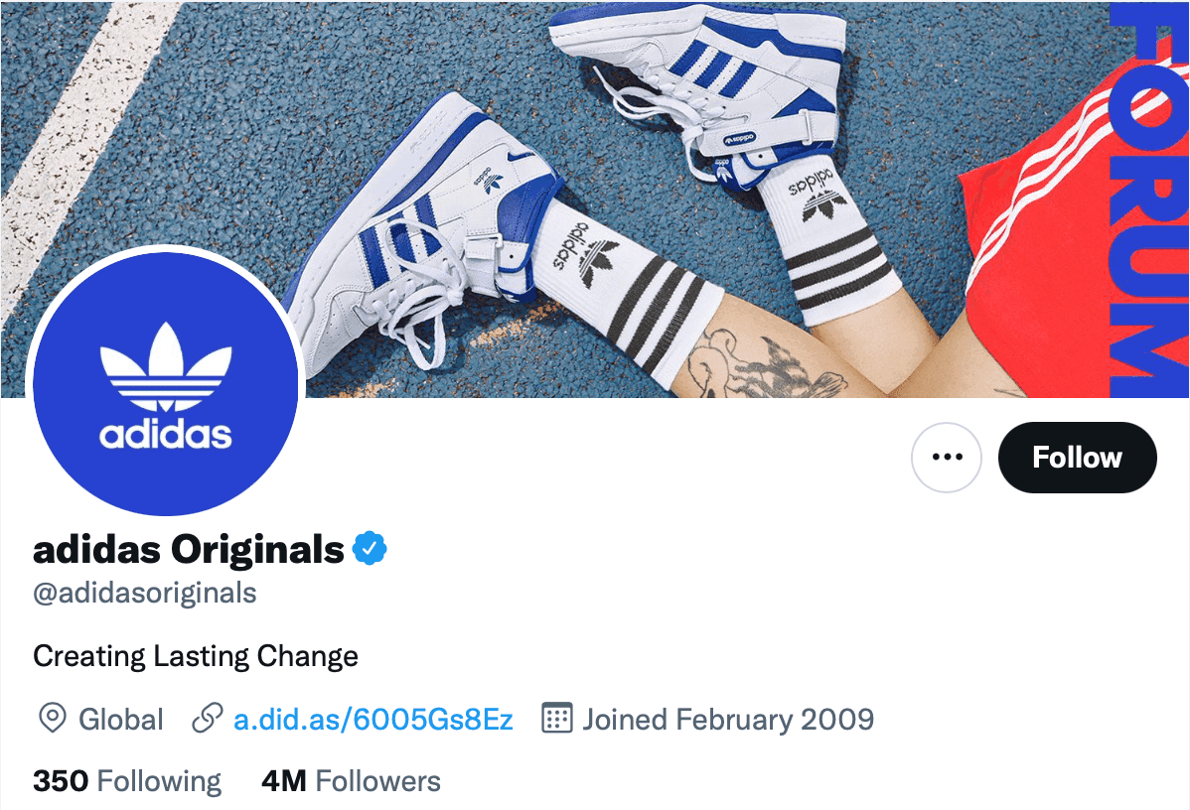Image resolution: width=1190 pixels, height=810 pixels.
Task: View the 4M Followers list
Action: click(x=351, y=781)
